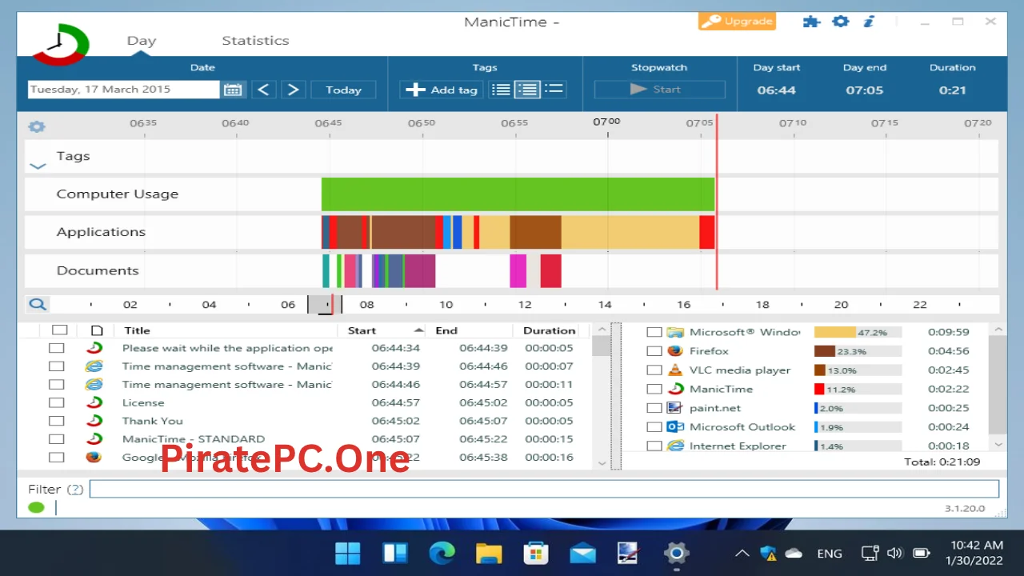Click into the Filter text field
1024x576 pixels.
pos(544,489)
